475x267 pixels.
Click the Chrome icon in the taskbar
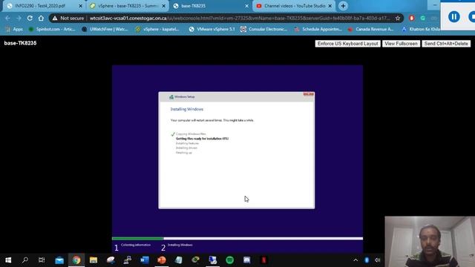76,260
